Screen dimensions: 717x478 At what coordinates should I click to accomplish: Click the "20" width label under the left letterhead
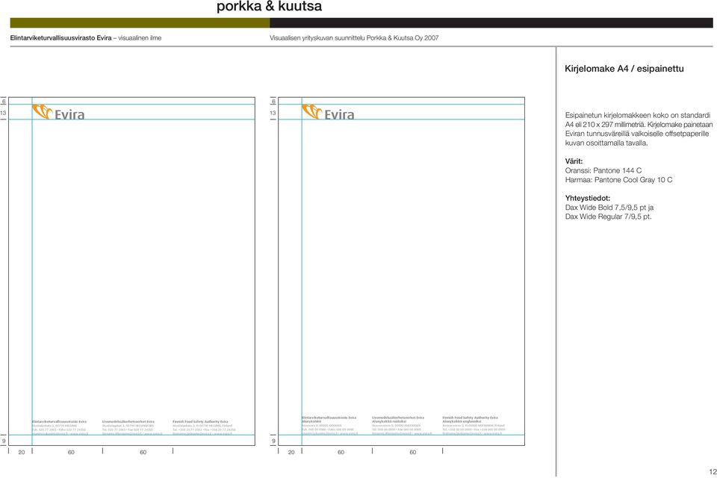click(22, 452)
